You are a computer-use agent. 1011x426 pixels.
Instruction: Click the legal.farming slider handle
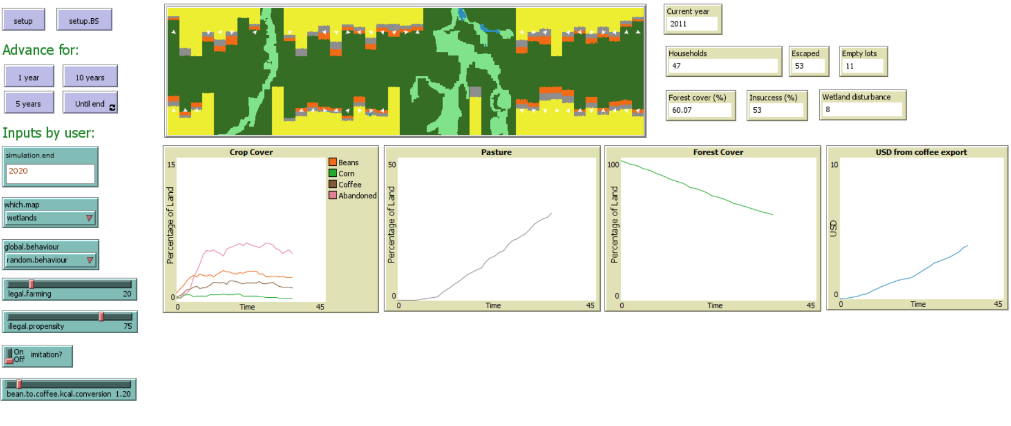point(32,284)
